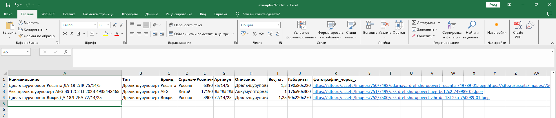Viewport: 556px width, 118px height.
Task: Align text to middle of cell
Action: click(x=139, y=25)
